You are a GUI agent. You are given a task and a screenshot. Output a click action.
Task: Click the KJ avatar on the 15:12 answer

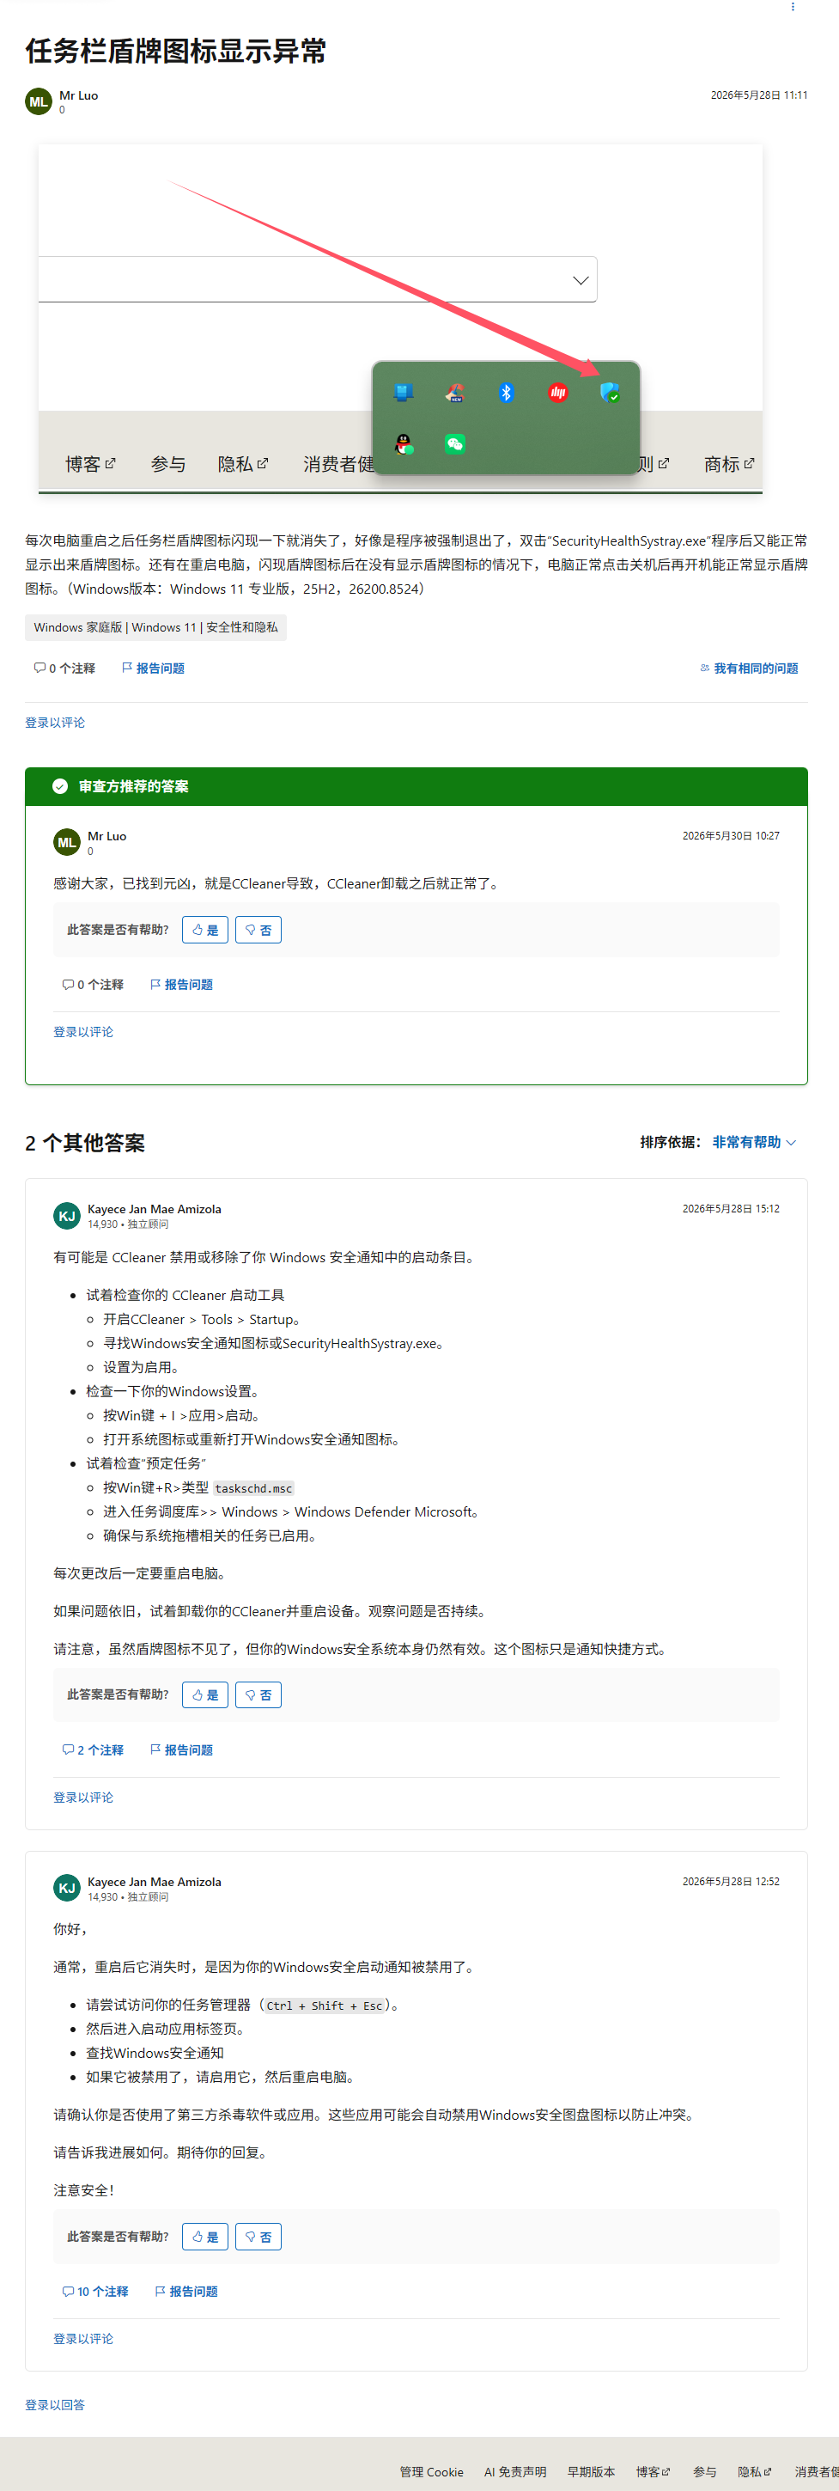(x=67, y=1216)
